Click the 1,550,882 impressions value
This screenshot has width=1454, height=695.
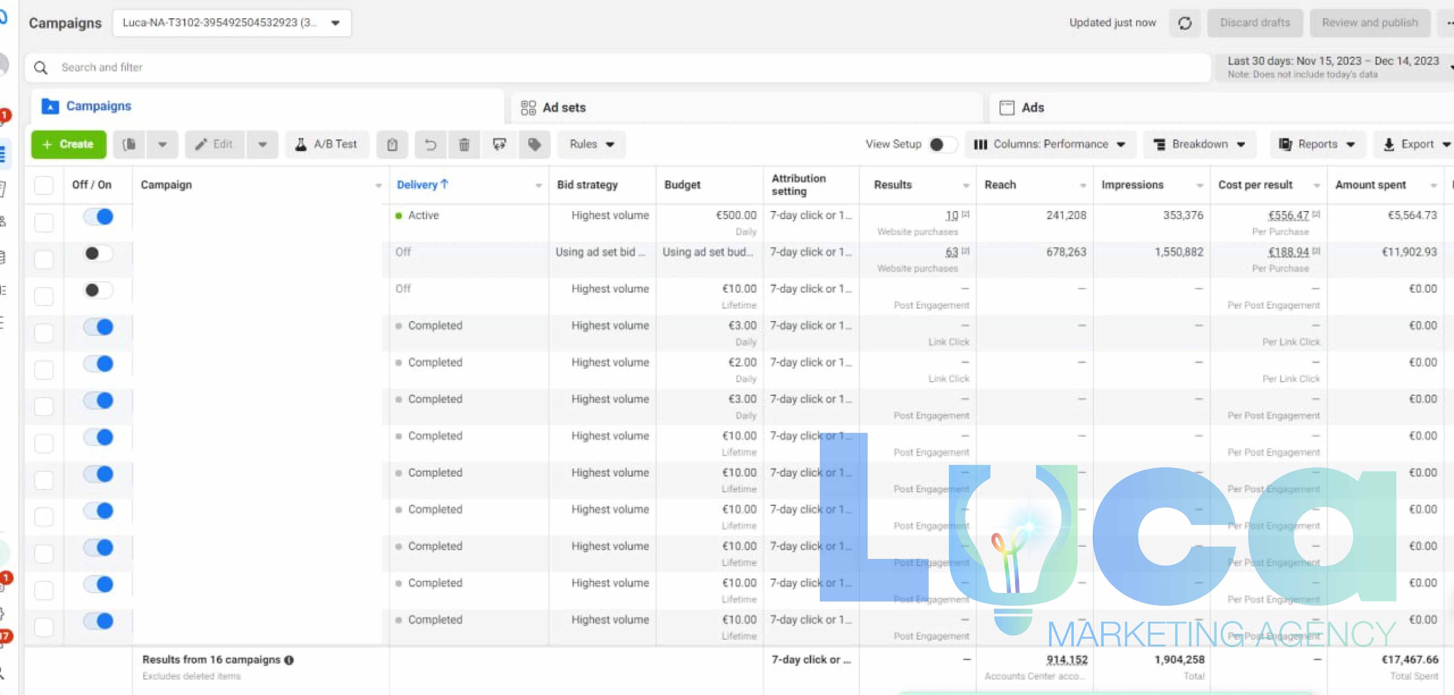click(x=1179, y=252)
